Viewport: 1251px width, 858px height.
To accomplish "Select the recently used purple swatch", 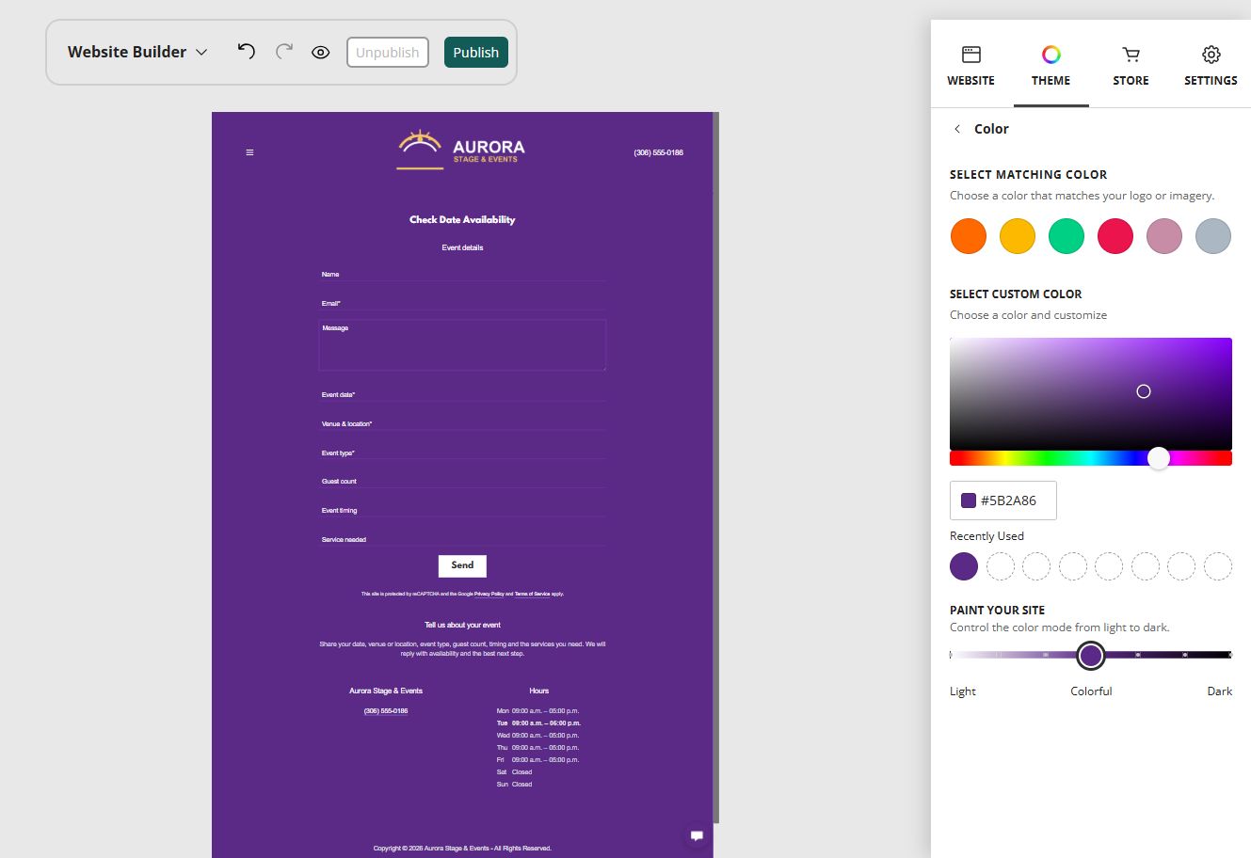I will click(x=964, y=566).
